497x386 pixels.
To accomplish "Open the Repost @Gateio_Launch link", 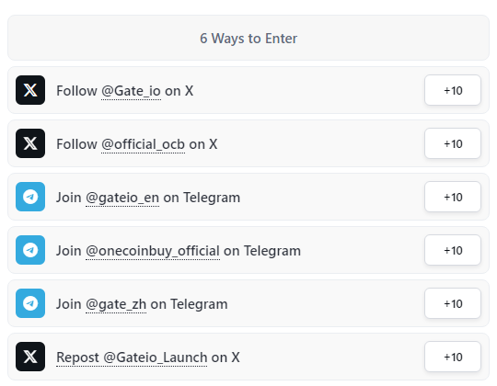I will tap(132, 358).
